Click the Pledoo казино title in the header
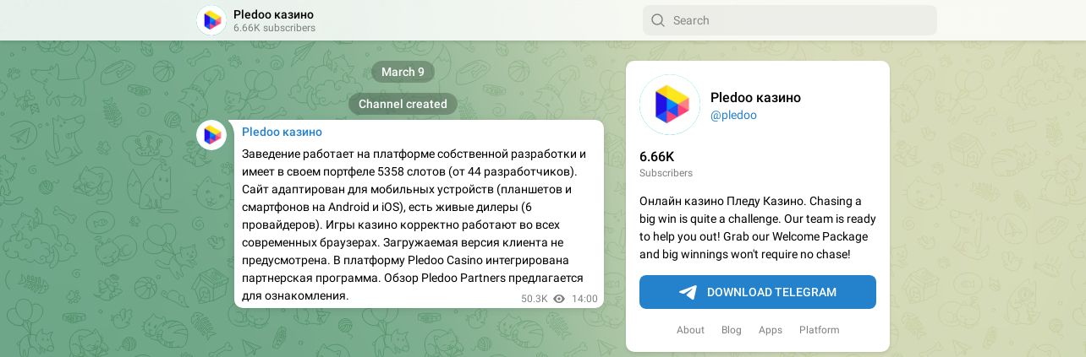This screenshot has width=1086, height=357. point(273,14)
